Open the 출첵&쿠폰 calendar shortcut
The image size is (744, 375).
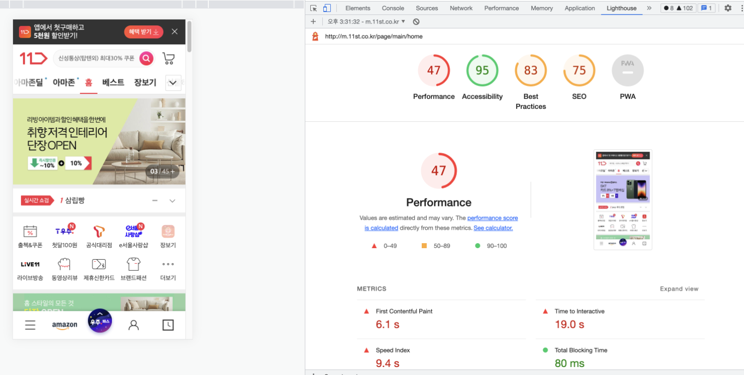[30, 236]
